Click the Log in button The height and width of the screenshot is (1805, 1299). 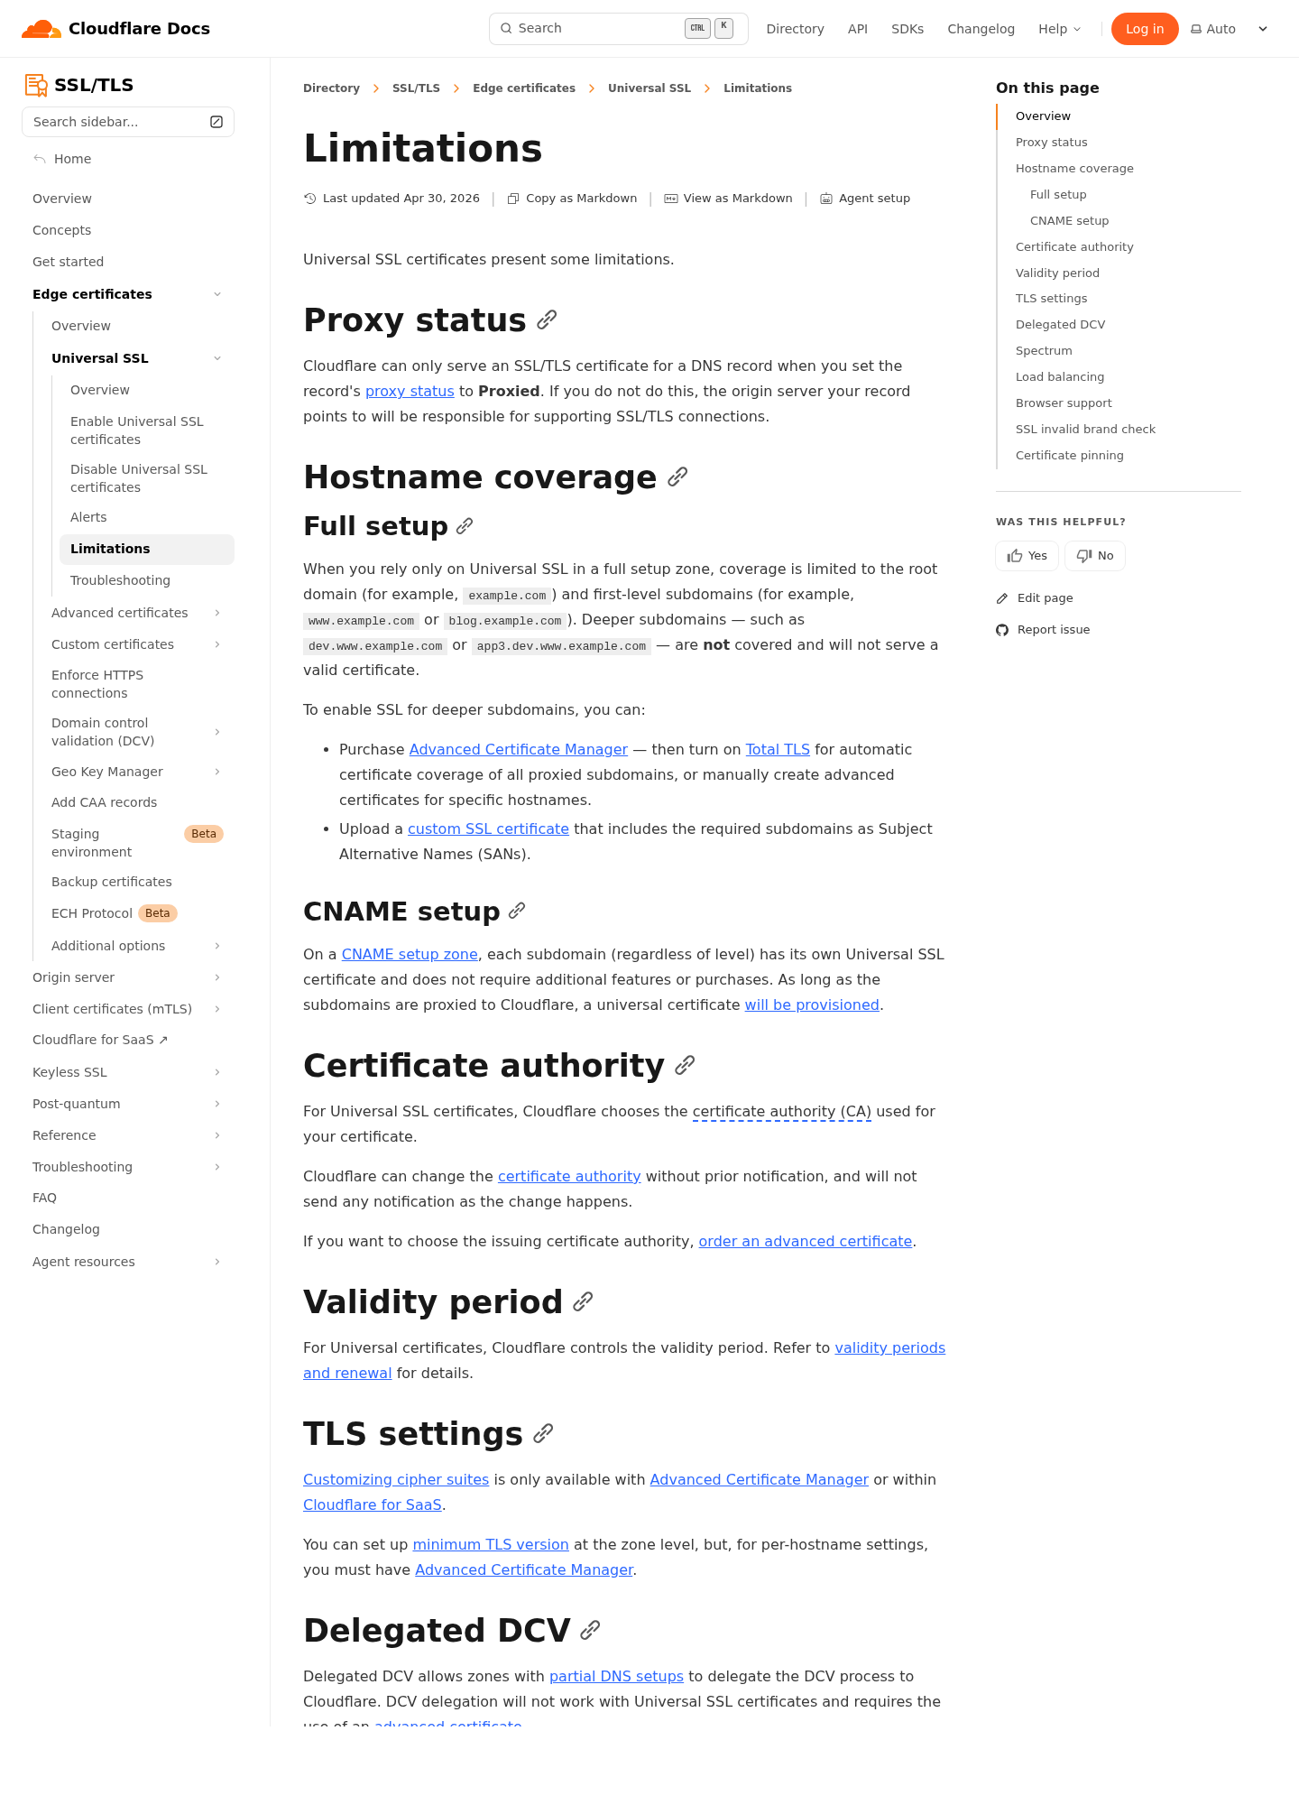[x=1145, y=29]
